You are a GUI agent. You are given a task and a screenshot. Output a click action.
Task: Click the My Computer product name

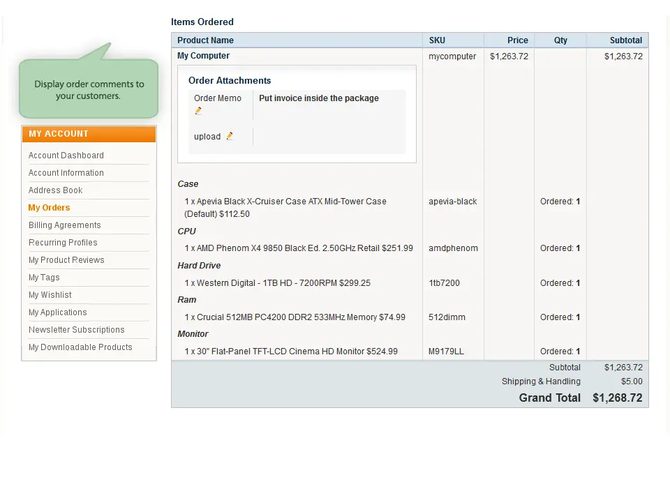tap(204, 56)
